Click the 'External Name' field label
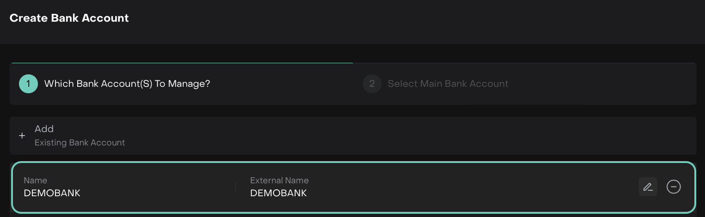Viewport: 705px width, 217px height. (279, 181)
